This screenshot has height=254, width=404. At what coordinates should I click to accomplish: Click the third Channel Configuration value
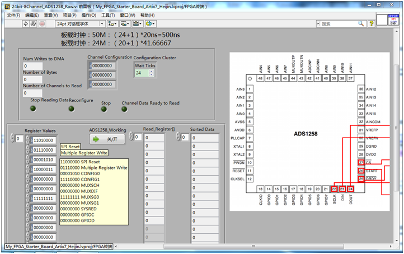(x=102, y=84)
